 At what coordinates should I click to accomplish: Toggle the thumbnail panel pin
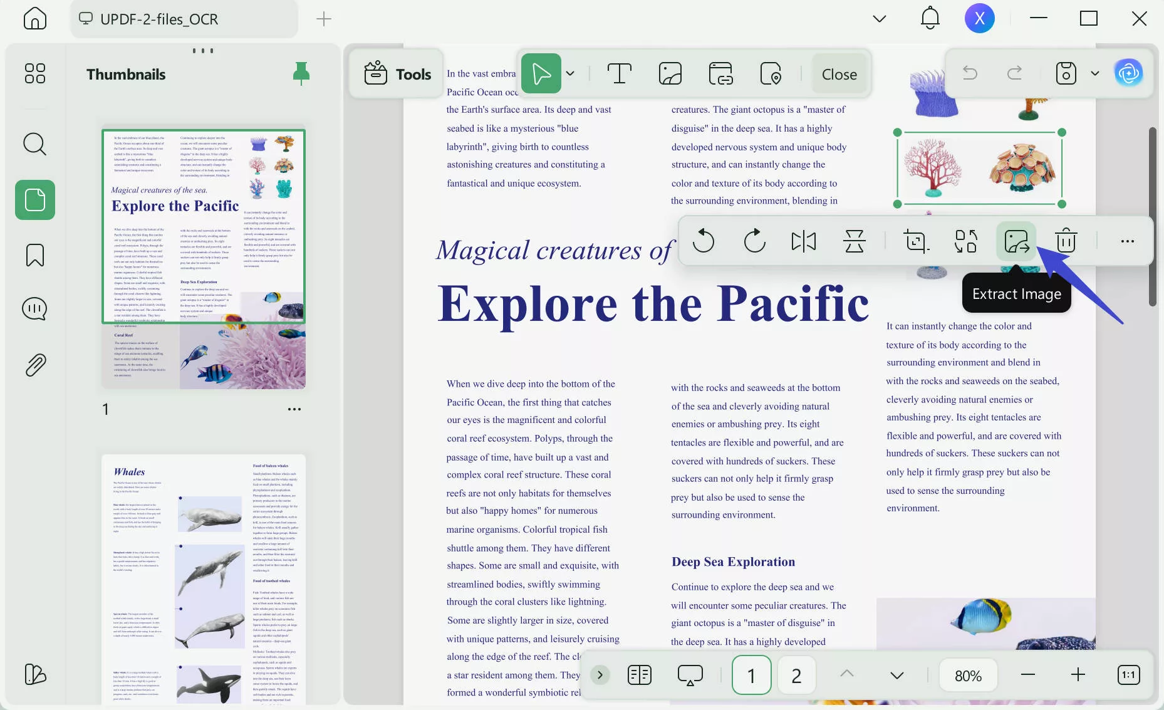(x=301, y=73)
